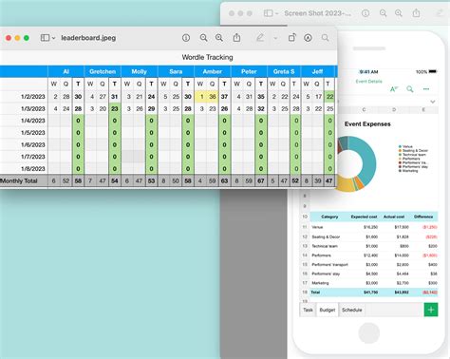Viewport: 450px width, 359px height.
Task: Select the Marketing row on phone table
Action: point(368,283)
